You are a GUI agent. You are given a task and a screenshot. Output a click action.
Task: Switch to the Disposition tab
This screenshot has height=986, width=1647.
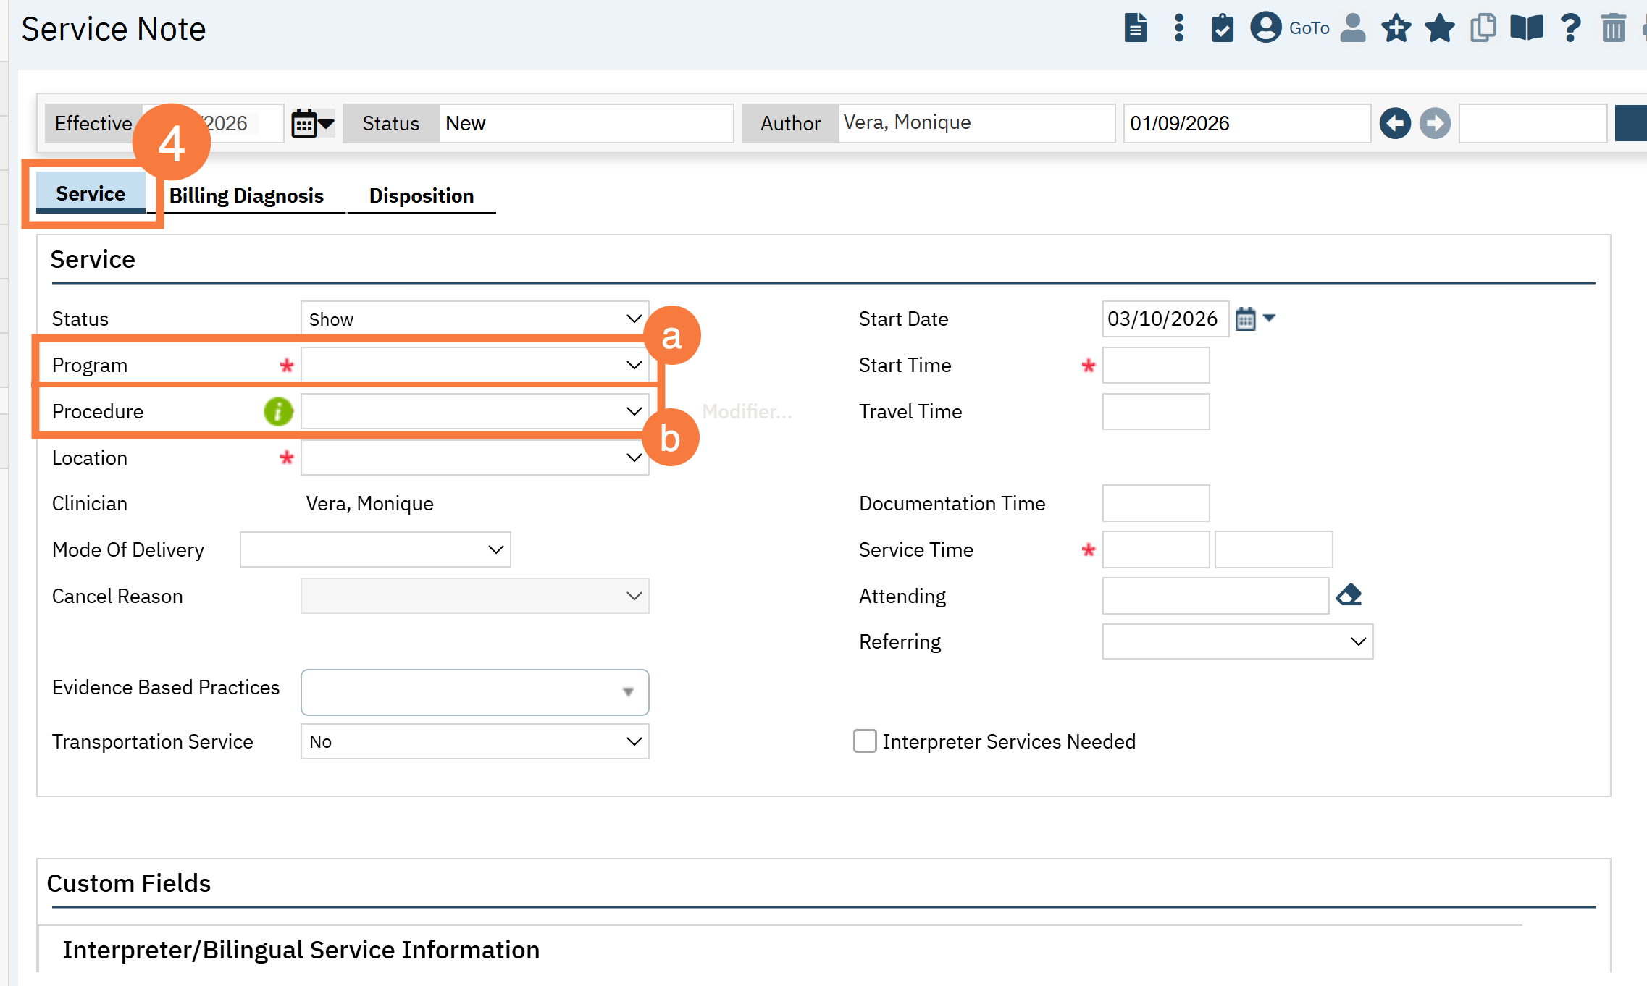[421, 195]
